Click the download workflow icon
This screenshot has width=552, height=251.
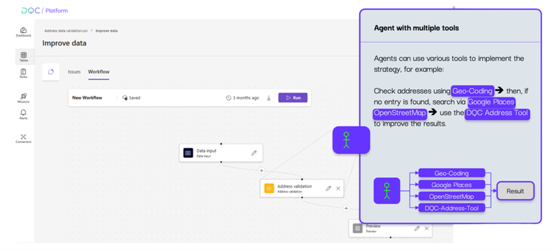click(268, 98)
